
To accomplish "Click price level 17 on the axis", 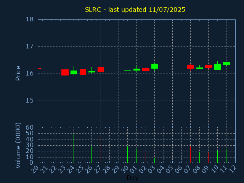I will coord(30,47).
